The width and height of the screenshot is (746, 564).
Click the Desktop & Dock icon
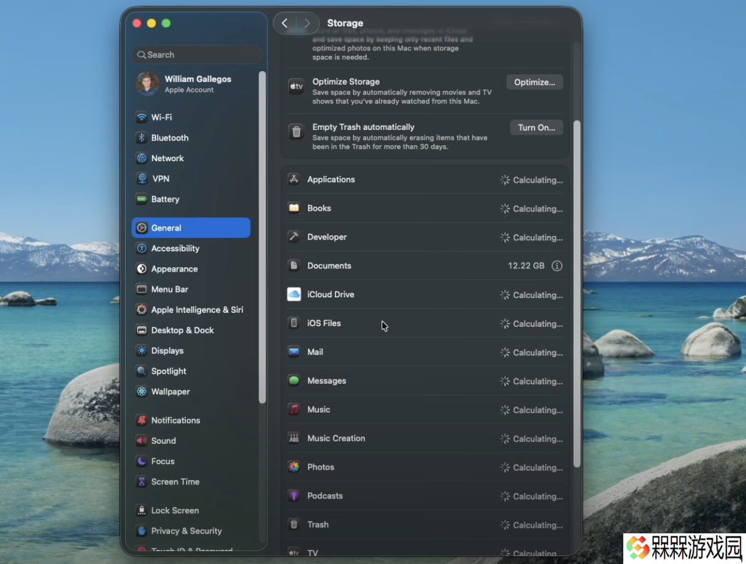142,330
